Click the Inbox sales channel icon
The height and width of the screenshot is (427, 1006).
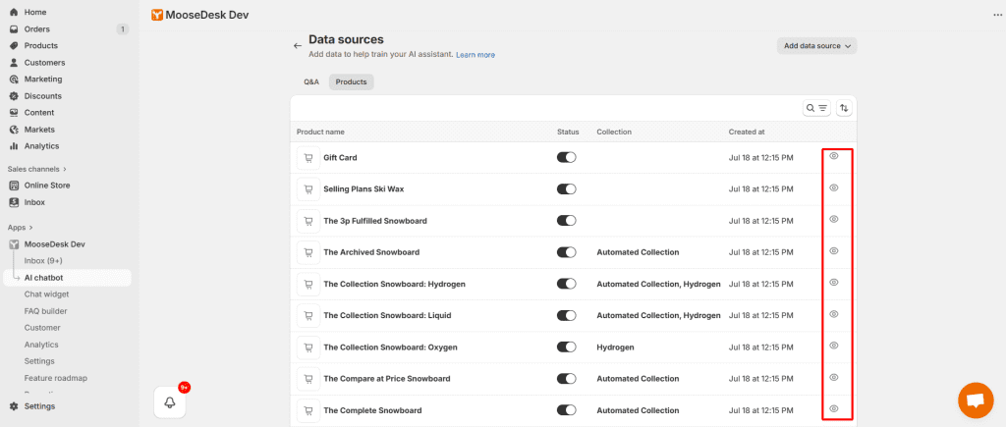point(14,202)
